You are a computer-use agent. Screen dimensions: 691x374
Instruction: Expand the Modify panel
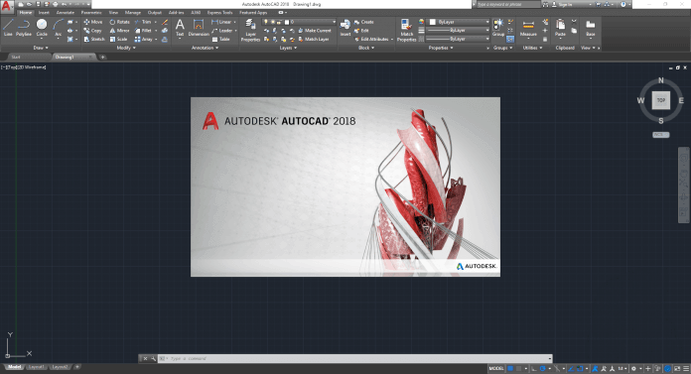pos(126,48)
